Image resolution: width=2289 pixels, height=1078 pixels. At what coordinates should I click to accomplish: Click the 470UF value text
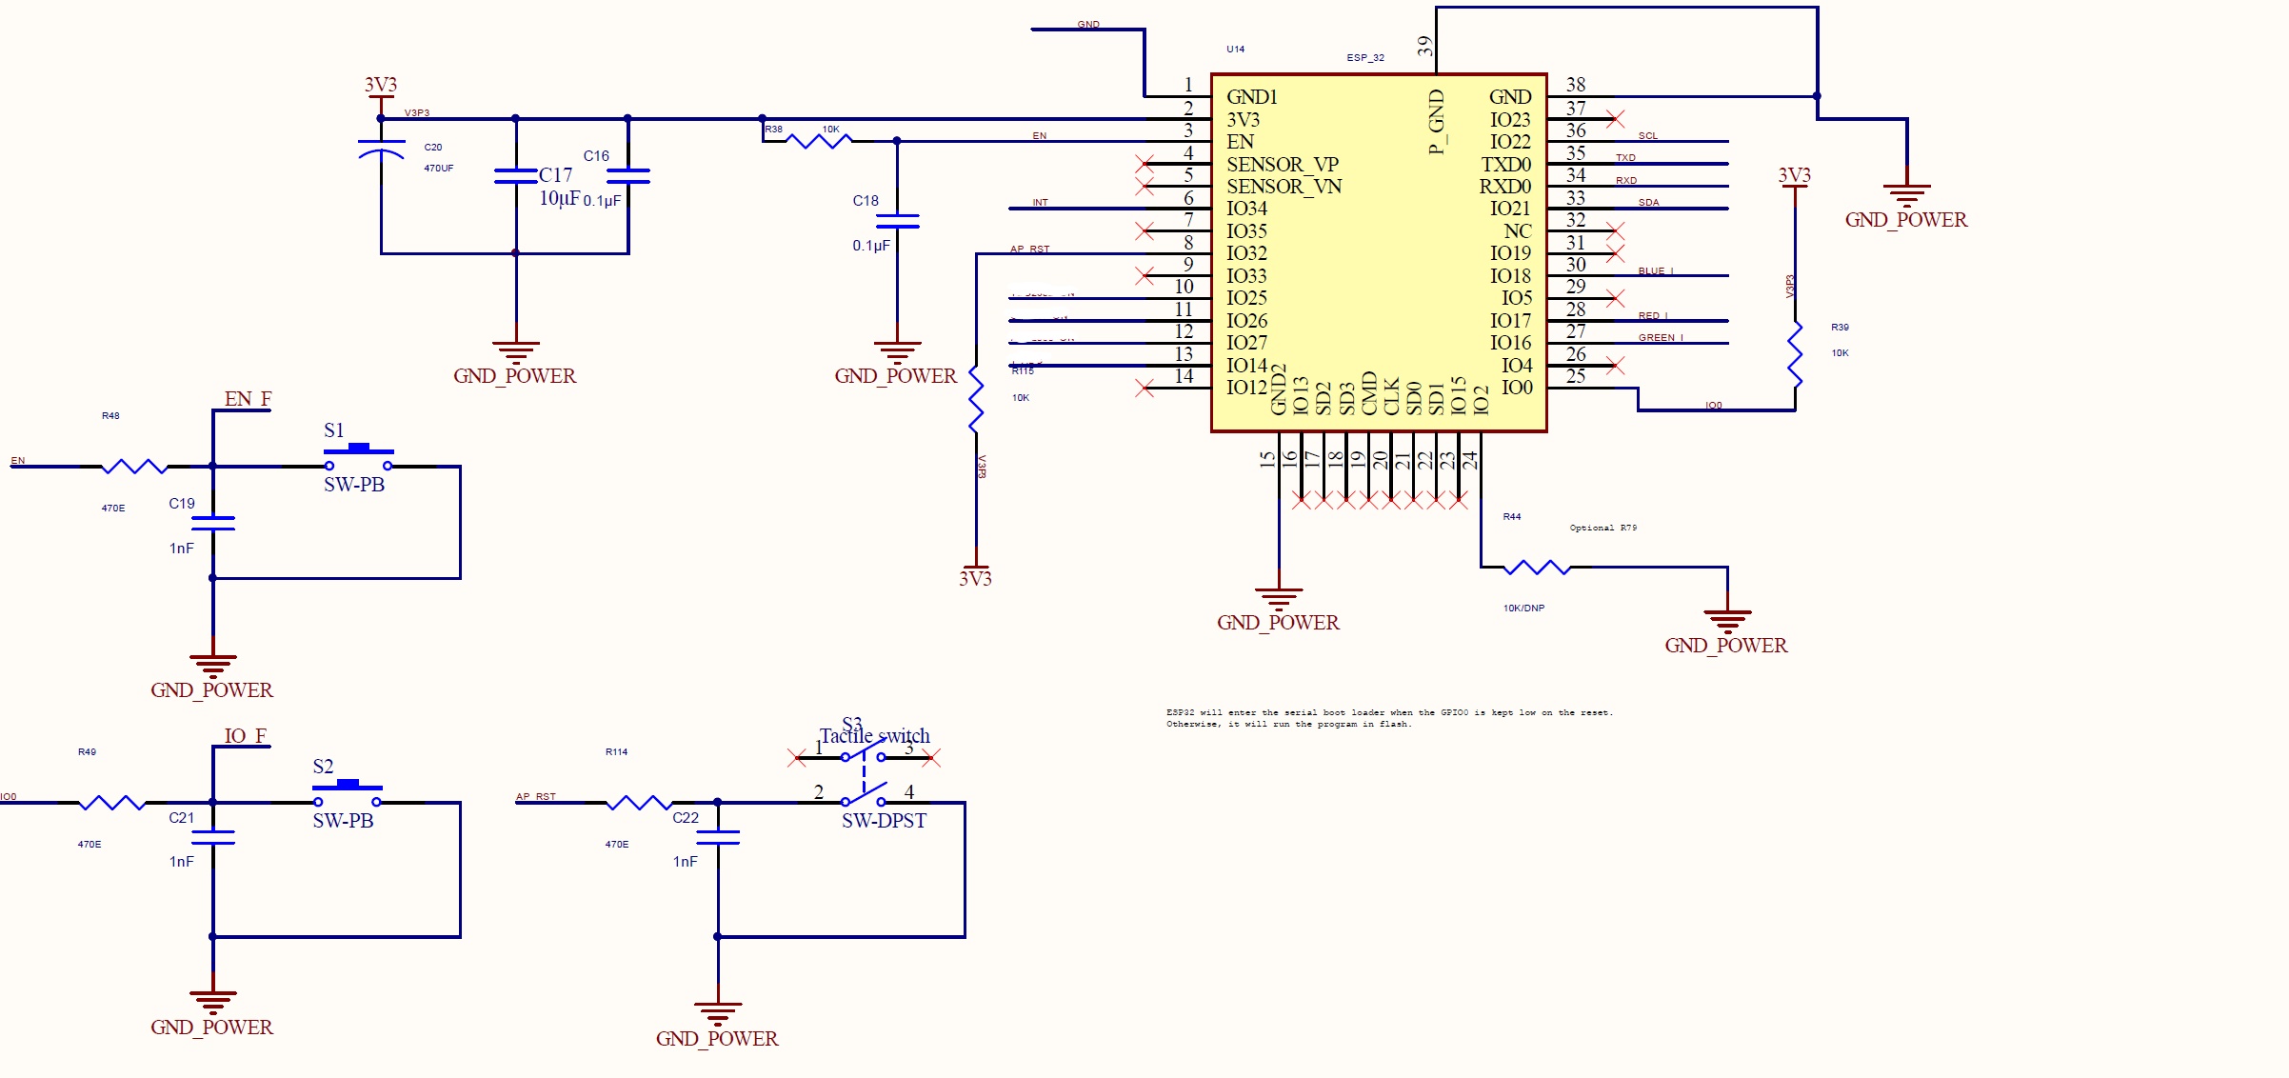pos(439,169)
